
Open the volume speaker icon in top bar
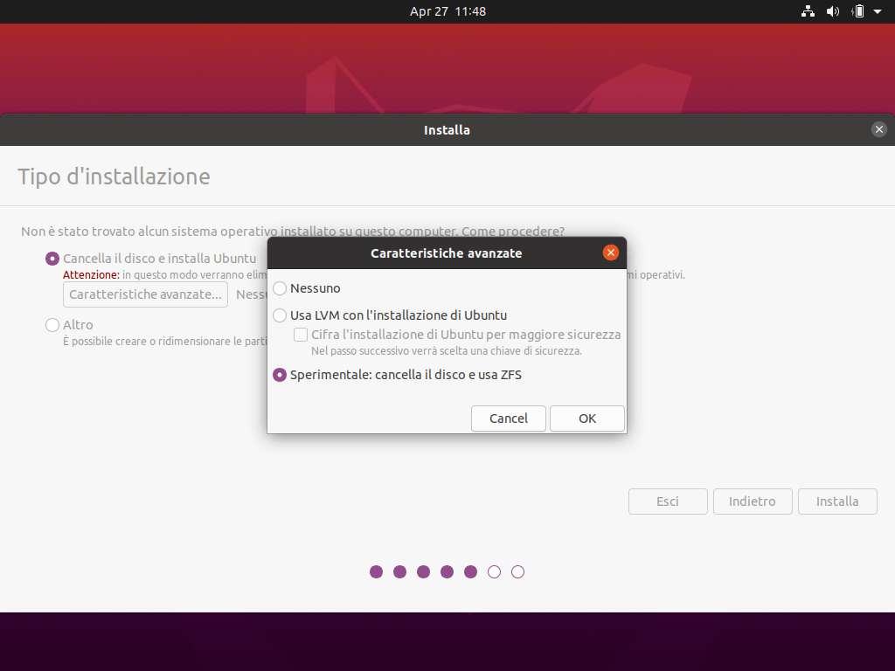pos(833,11)
